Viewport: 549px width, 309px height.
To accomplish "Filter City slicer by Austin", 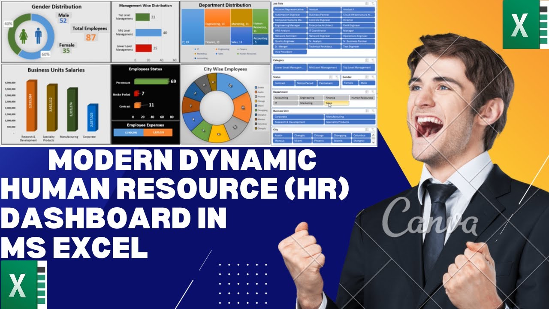I will 283,136.
